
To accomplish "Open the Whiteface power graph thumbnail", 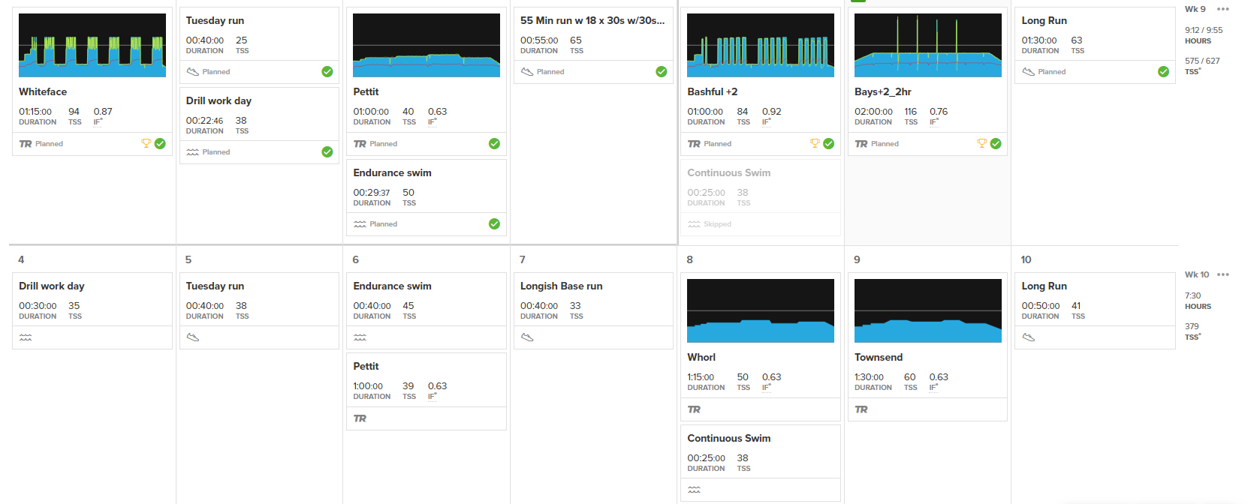I will tap(92, 45).
